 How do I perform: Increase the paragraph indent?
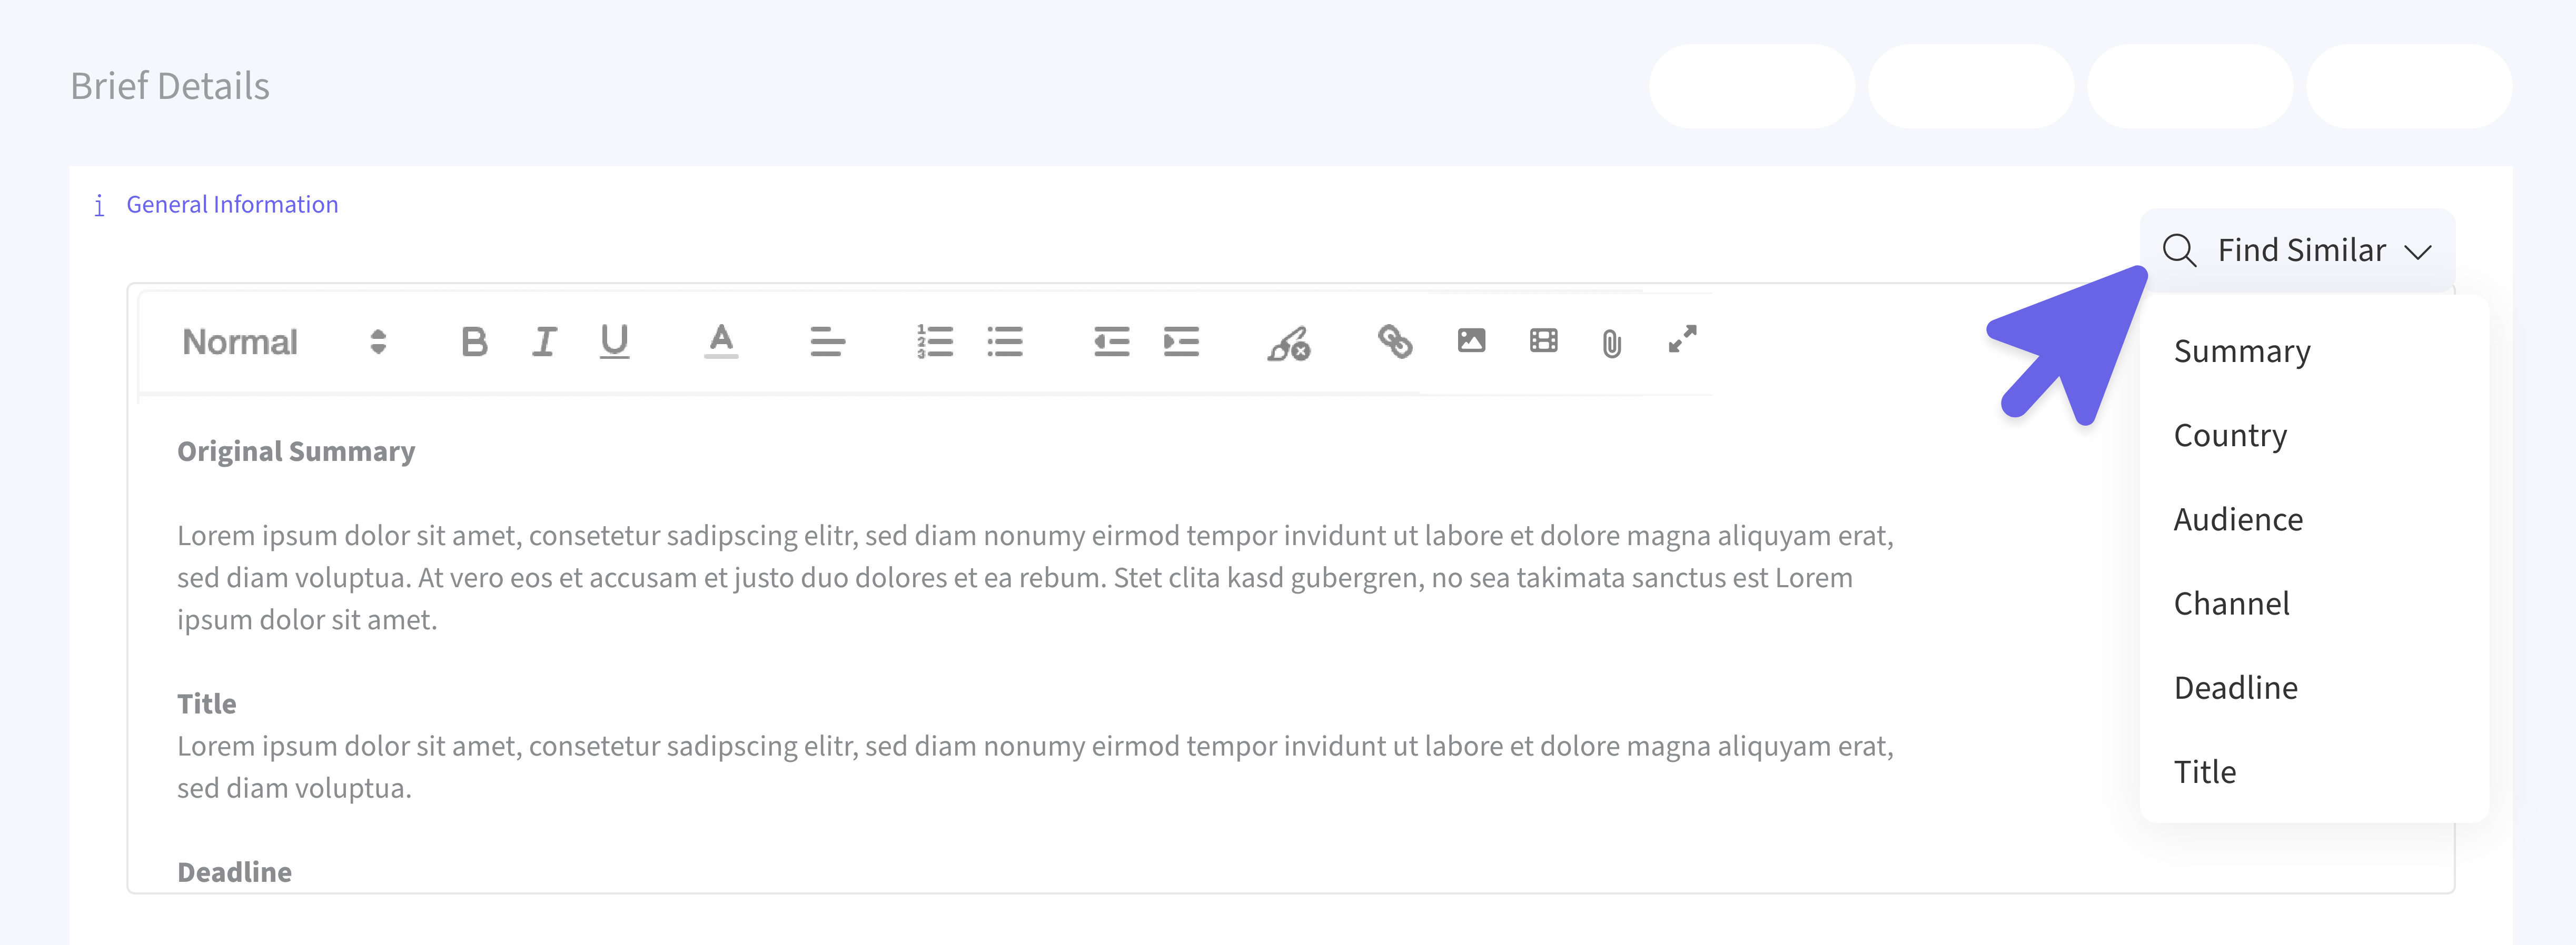(x=1181, y=341)
